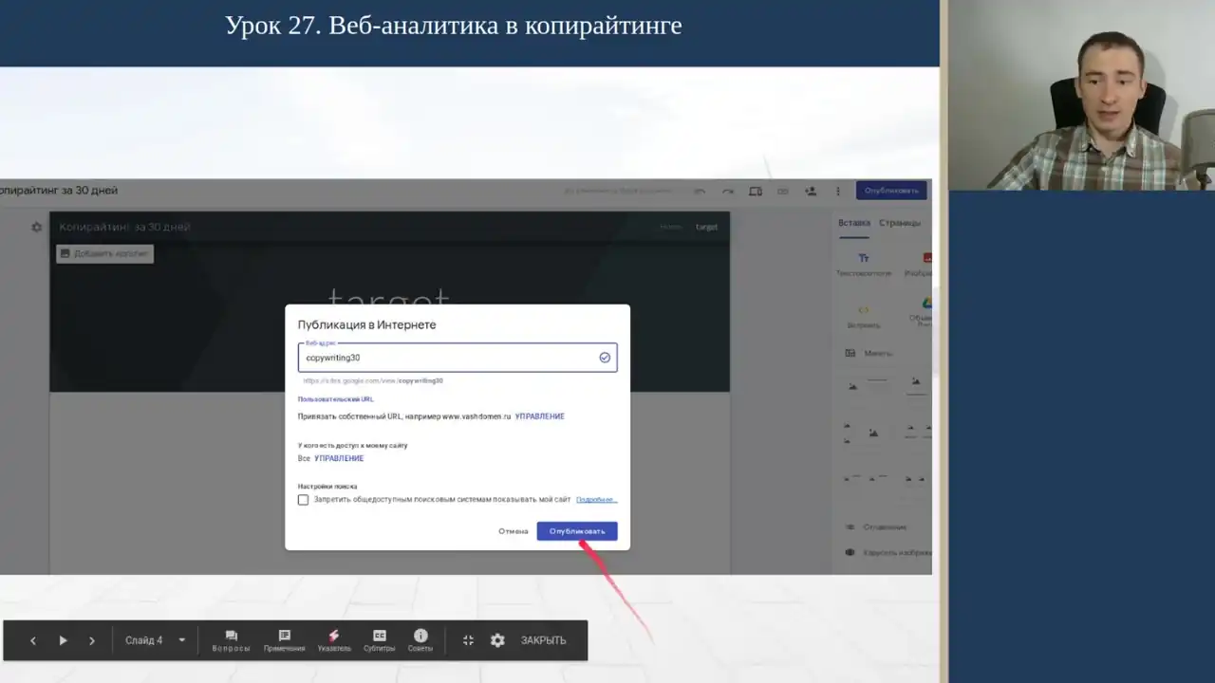Advance to the next slide arrow
1215x683 pixels.
92,640
